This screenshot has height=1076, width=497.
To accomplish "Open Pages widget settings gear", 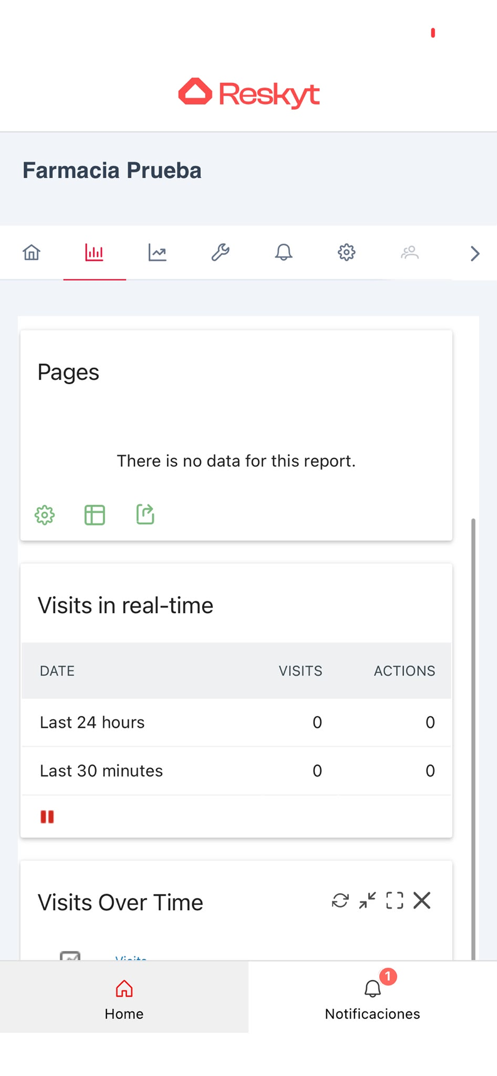I will click(x=45, y=515).
